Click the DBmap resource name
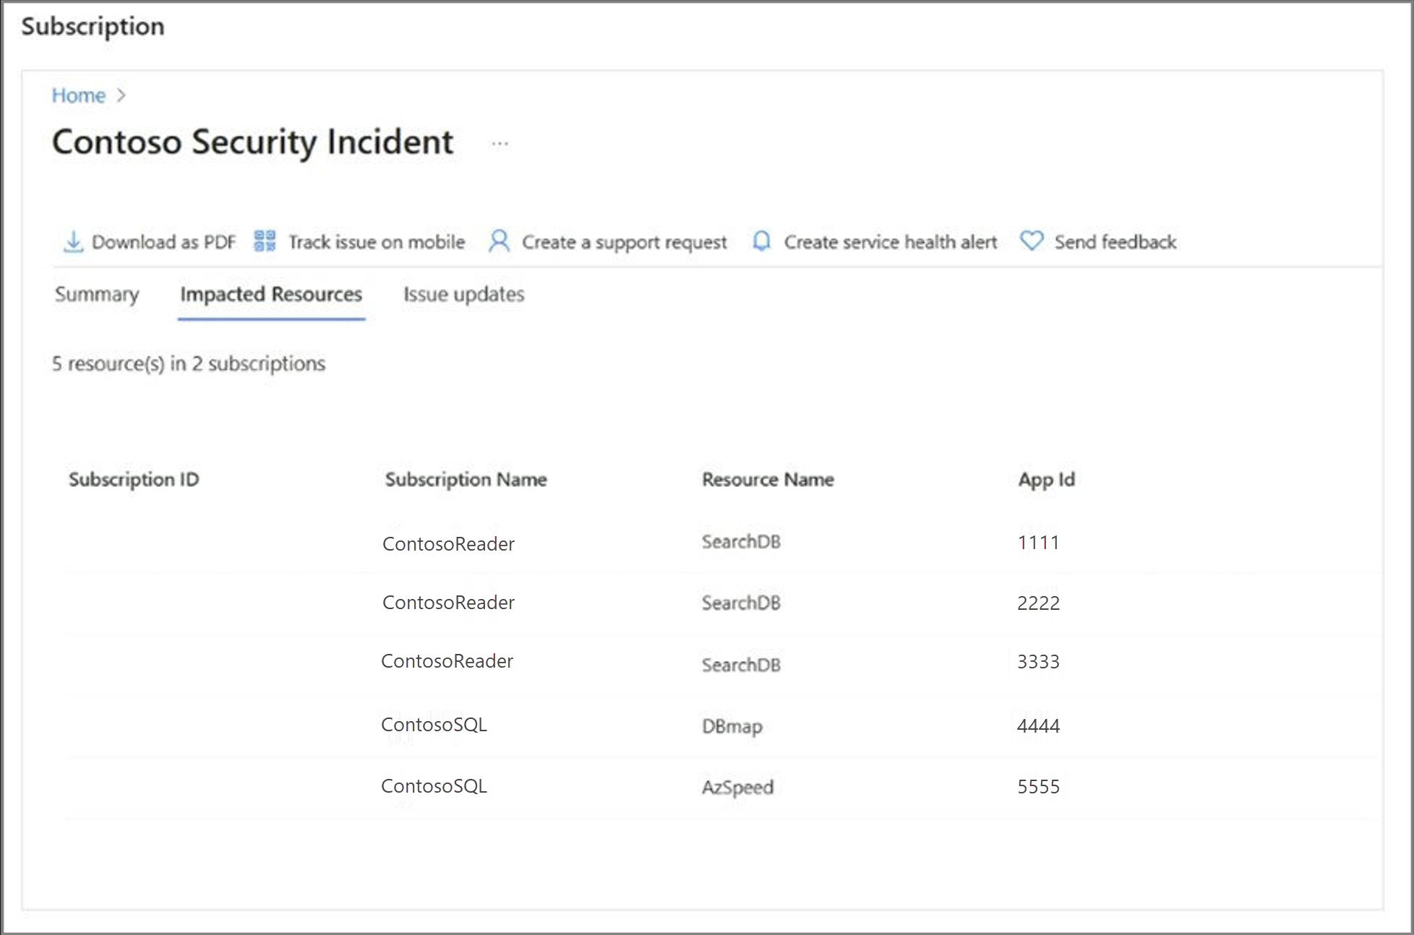 [732, 726]
